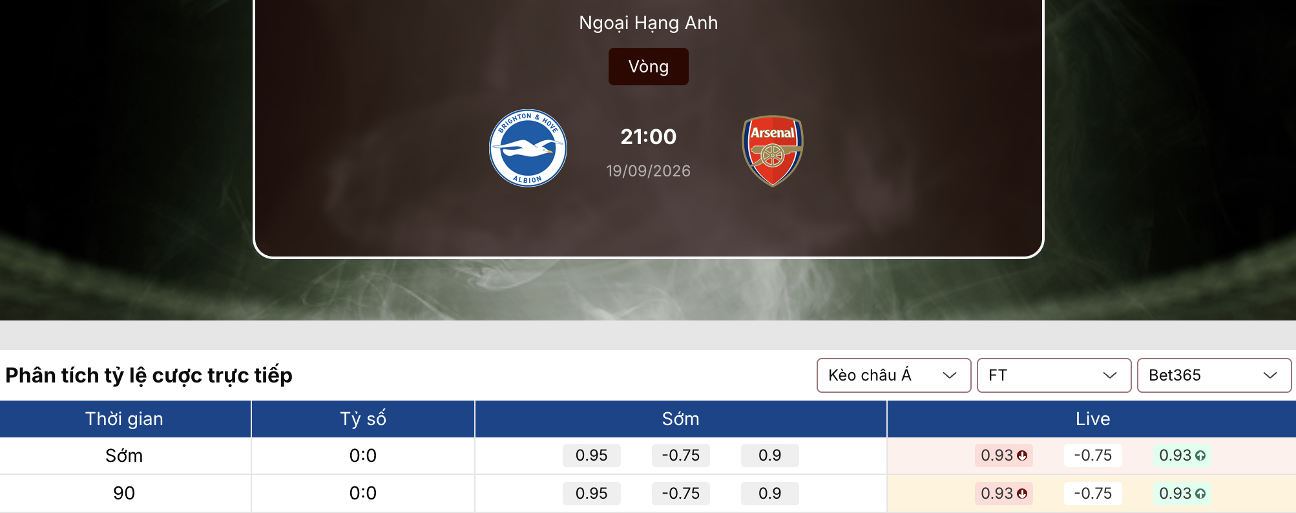
Task: Click the 0.95 early odds in Sớm row
Action: (x=591, y=455)
